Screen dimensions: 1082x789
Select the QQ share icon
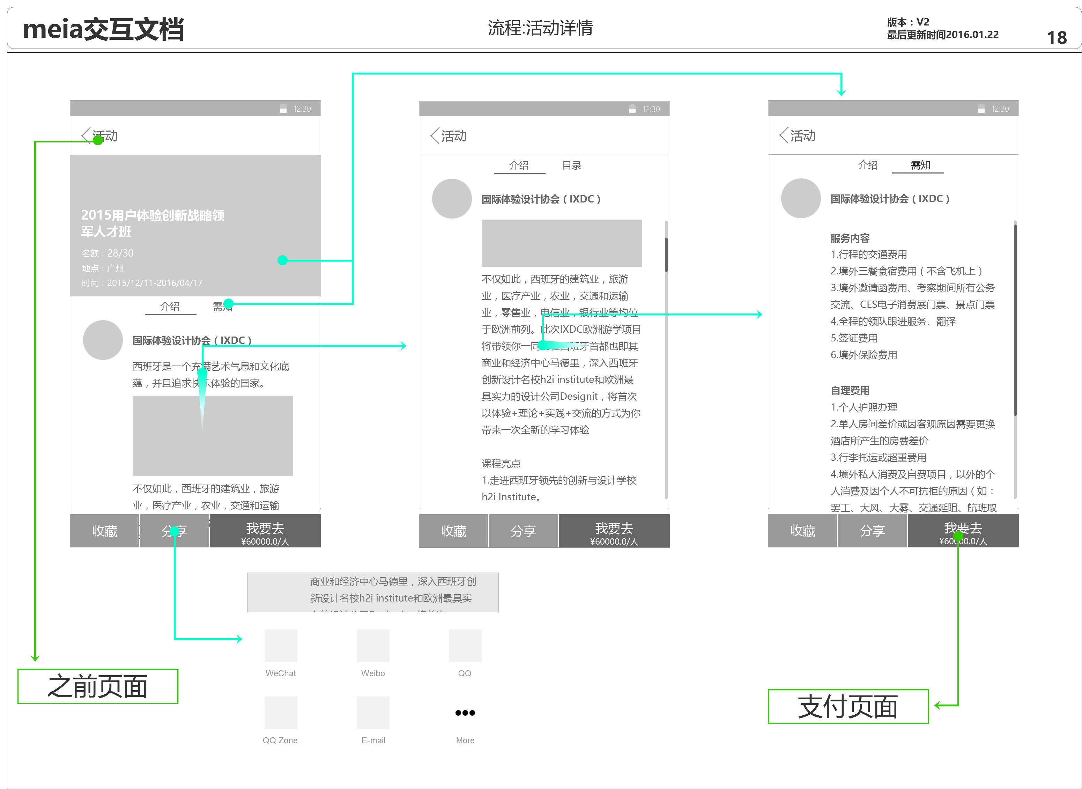click(465, 646)
